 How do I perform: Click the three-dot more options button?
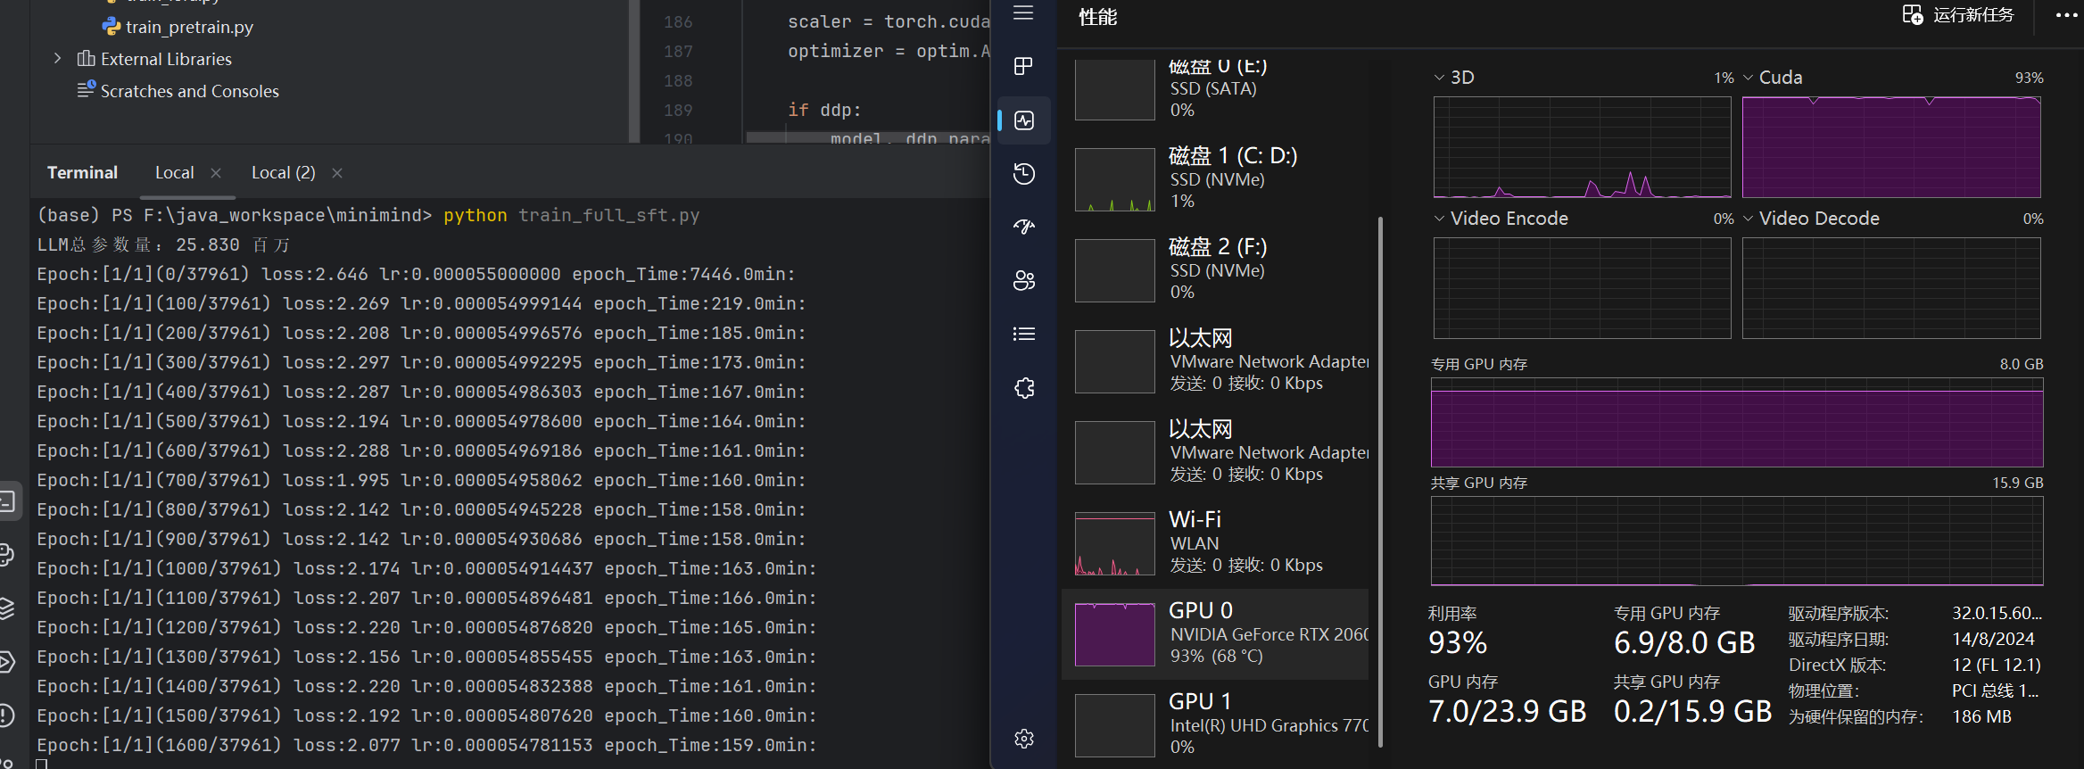click(2066, 15)
